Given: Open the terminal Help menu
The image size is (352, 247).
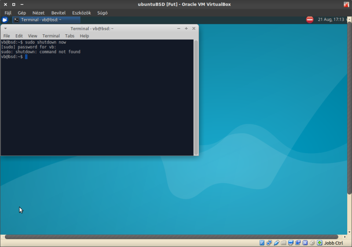Looking at the screenshot, I should (x=84, y=36).
